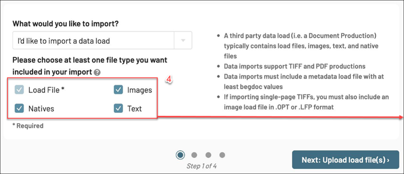Image resolution: width=404 pixels, height=174 pixels.
Task: Uncheck the Images checkbox
Action: click(x=118, y=90)
